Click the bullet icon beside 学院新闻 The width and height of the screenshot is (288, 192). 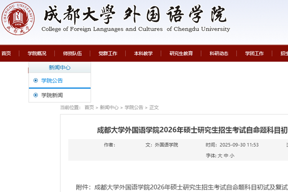tap(36, 95)
